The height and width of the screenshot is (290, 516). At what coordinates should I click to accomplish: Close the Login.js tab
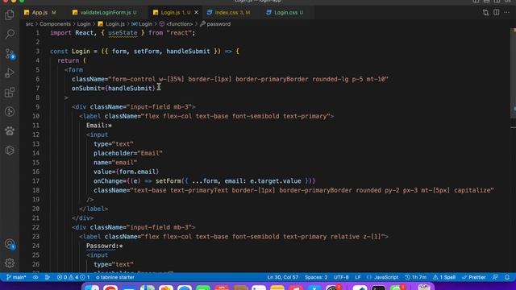coord(196,13)
